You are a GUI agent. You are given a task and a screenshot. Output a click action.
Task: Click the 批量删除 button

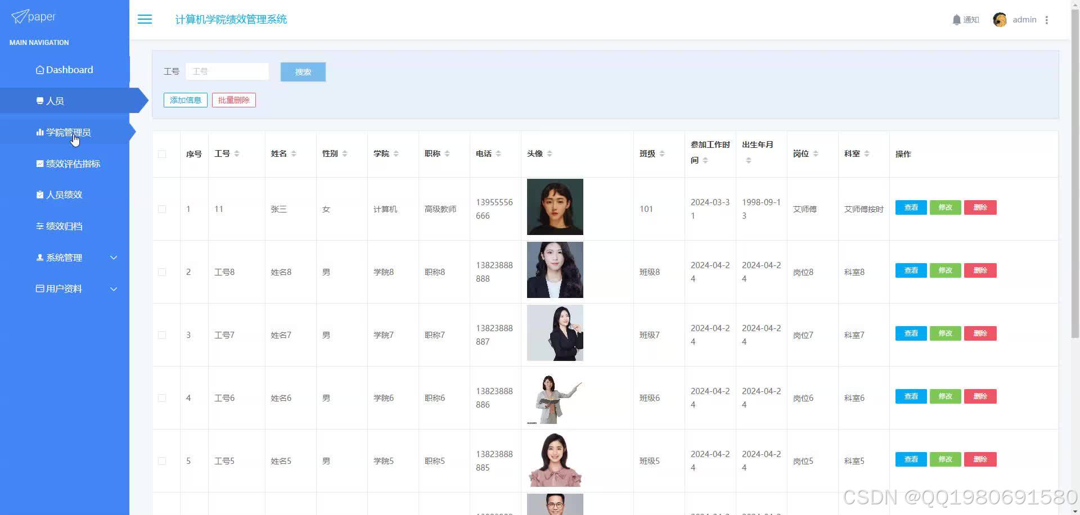point(234,100)
